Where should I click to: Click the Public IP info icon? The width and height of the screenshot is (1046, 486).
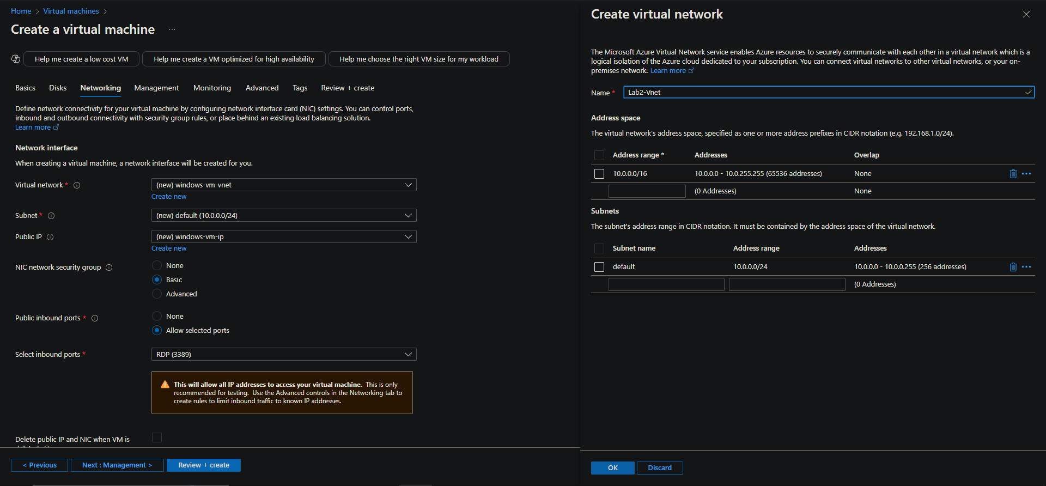tap(50, 237)
